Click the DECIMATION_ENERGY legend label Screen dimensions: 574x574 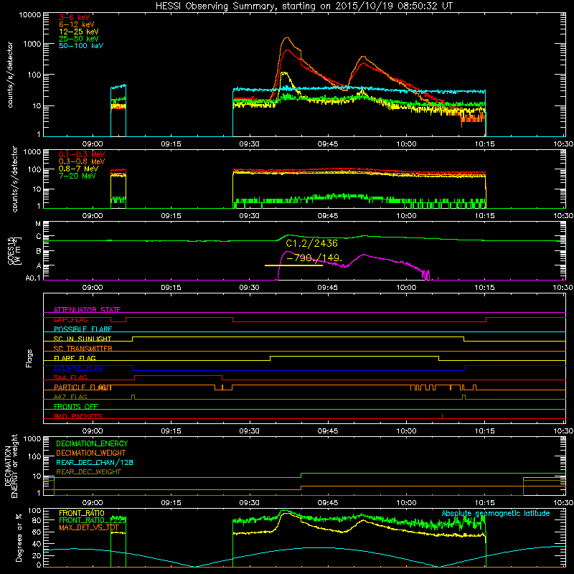coord(92,443)
